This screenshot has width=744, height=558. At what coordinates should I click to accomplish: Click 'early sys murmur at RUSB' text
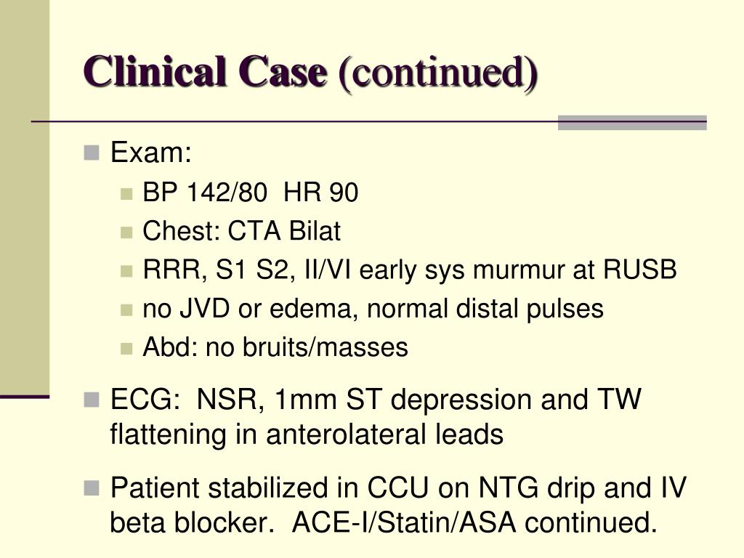pyautogui.click(x=517, y=270)
